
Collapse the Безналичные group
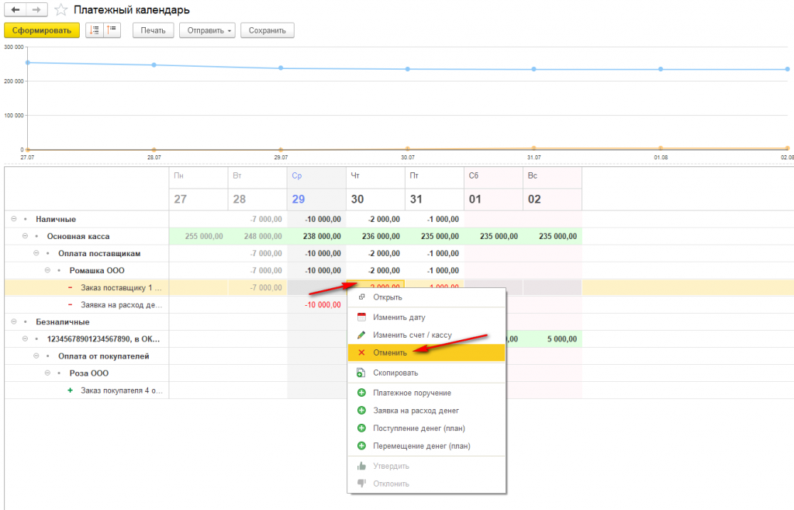(14, 321)
